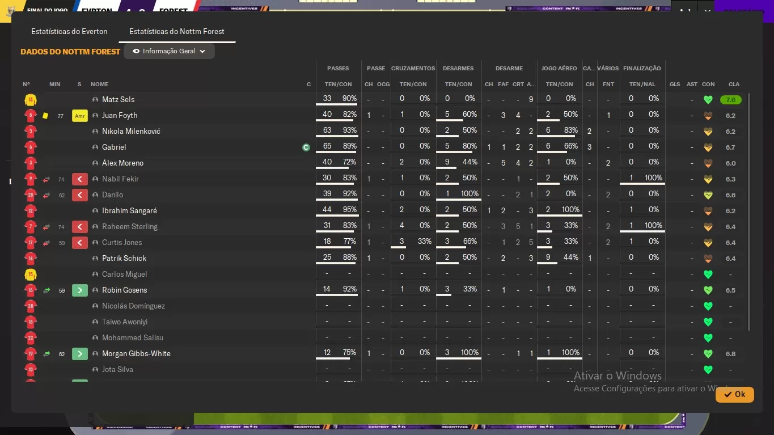Click the small green swap arrows beside Robin Gosens
The image size is (774, 435).
[x=46, y=290]
